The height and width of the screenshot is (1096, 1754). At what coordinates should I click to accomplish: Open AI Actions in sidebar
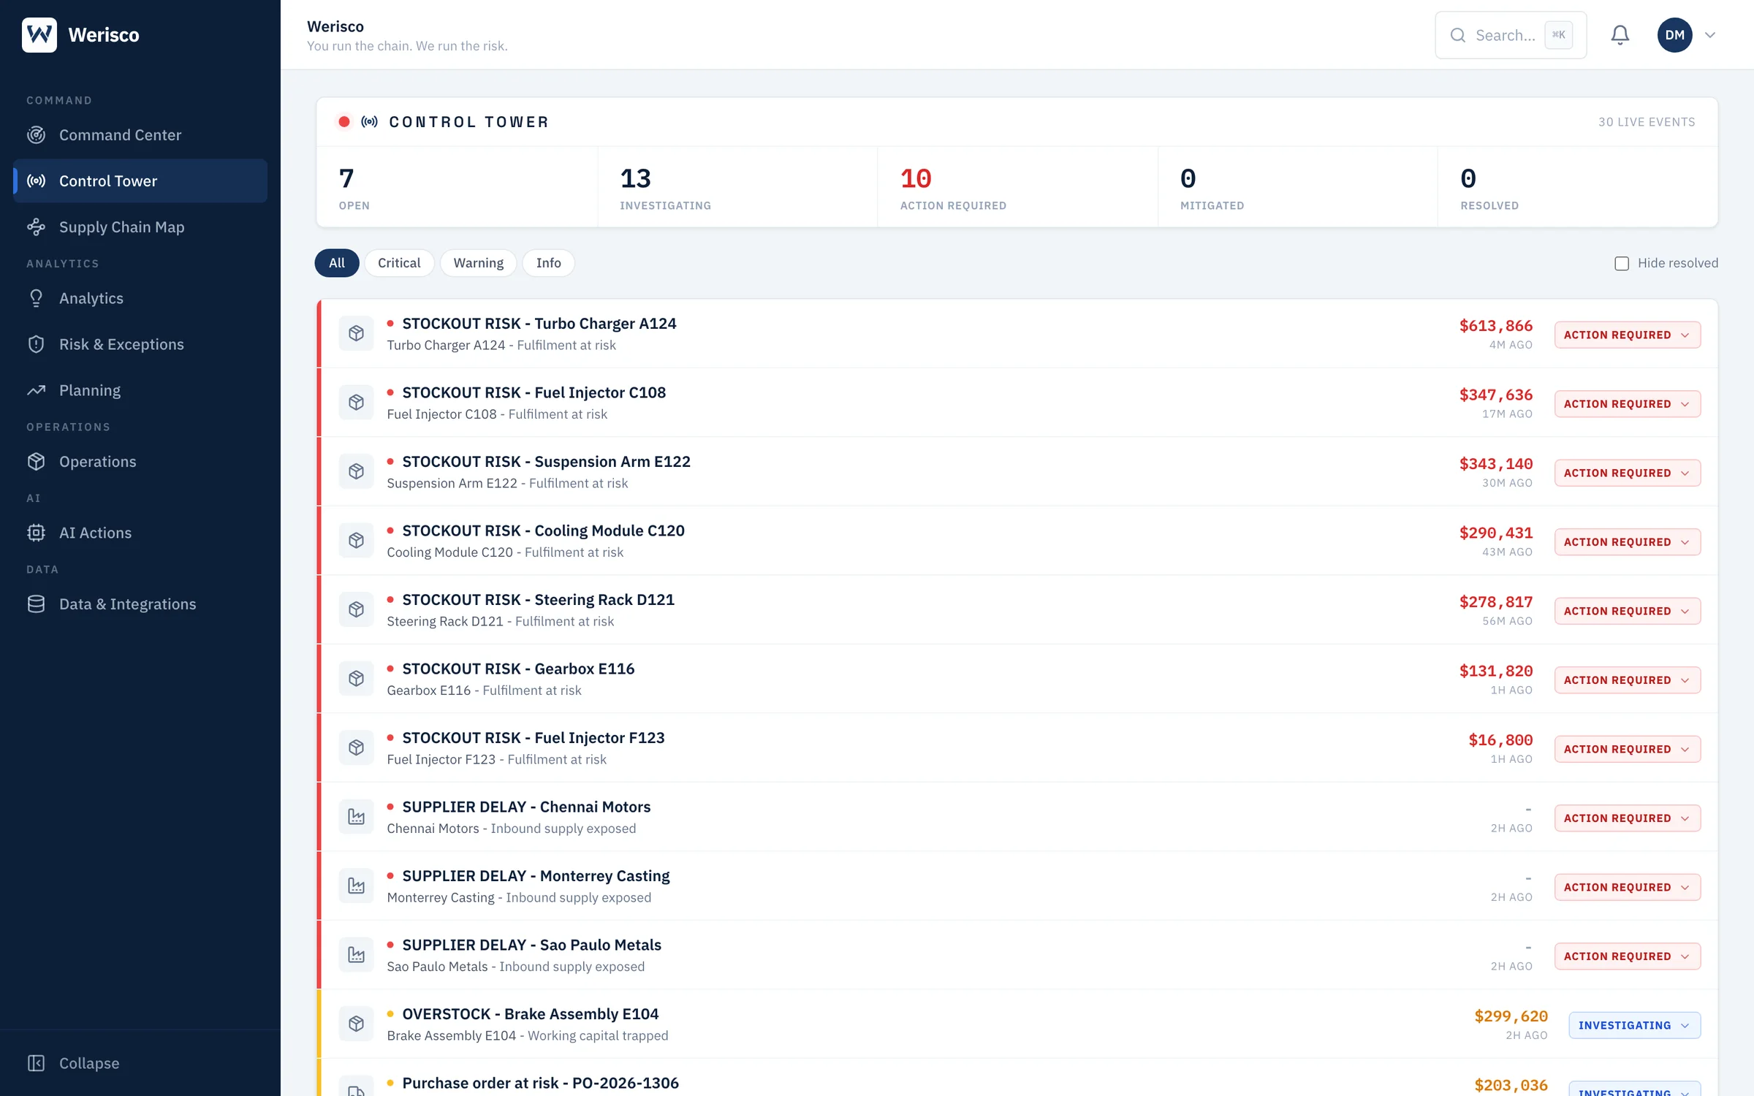click(x=140, y=533)
